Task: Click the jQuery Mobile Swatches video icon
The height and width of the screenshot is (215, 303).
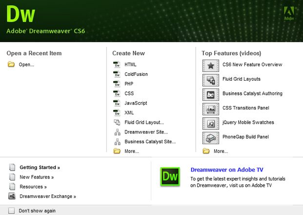Action: 211,123
